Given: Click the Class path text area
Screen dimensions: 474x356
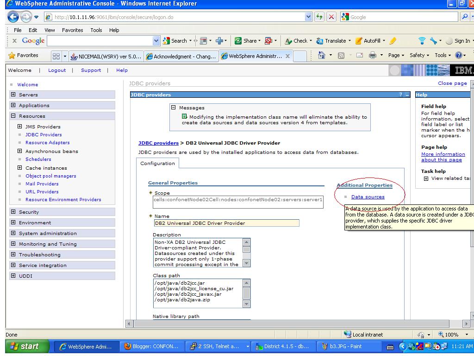Looking at the screenshot, I should (x=198, y=293).
